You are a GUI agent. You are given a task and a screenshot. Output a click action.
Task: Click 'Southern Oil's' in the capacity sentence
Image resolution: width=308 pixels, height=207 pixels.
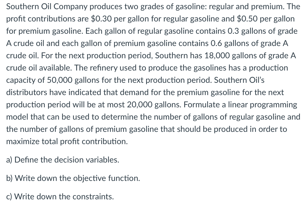(x=239, y=80)
